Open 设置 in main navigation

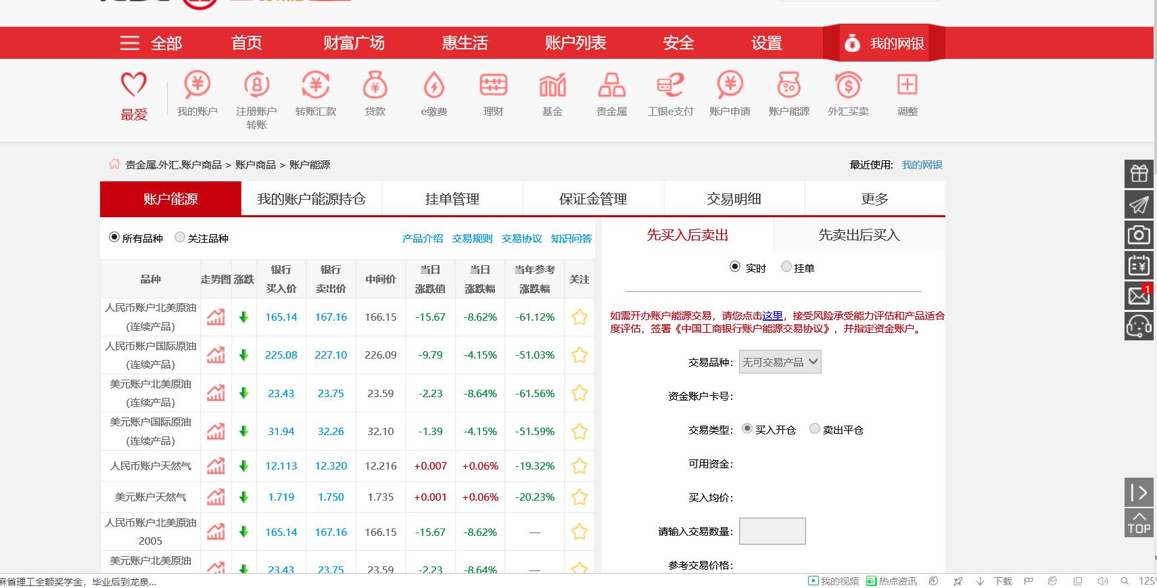[766, 43]
